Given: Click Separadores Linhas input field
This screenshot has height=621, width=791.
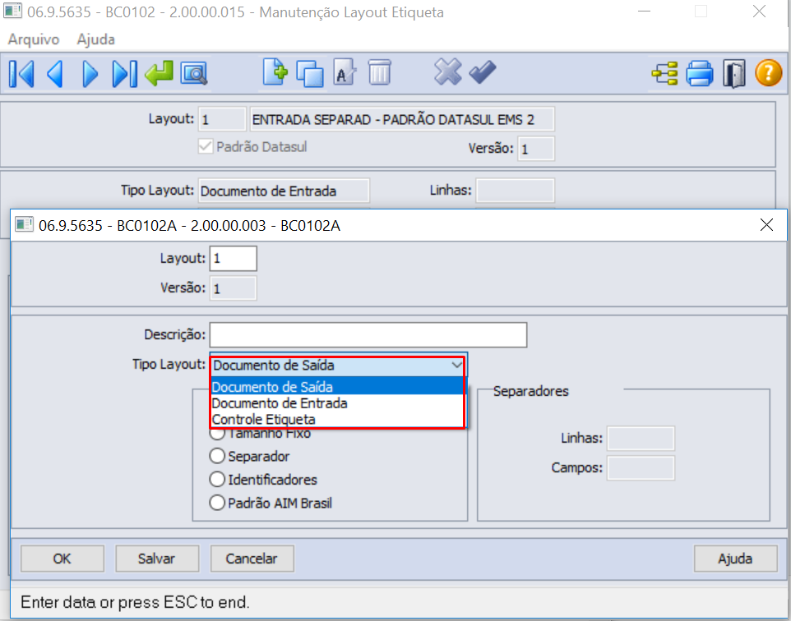Looking at the screenshot, I should [641, 438].
